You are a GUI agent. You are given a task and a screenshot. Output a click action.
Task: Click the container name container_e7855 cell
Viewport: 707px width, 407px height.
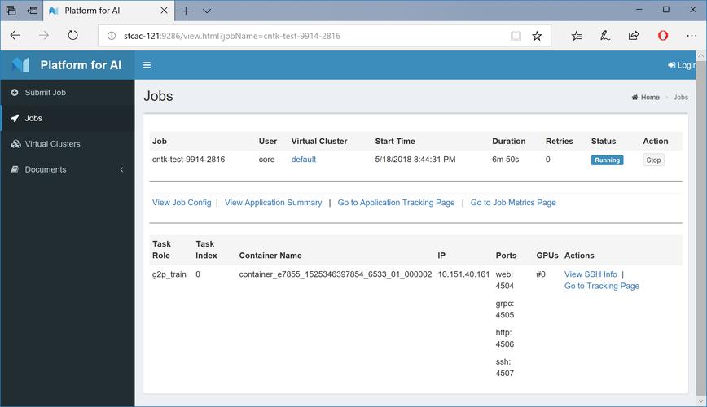336,274
